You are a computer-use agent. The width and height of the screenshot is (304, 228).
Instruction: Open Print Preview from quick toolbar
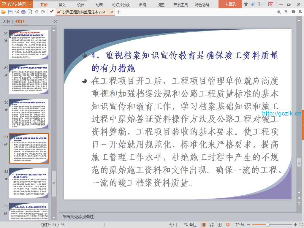(x=30, y=12)
